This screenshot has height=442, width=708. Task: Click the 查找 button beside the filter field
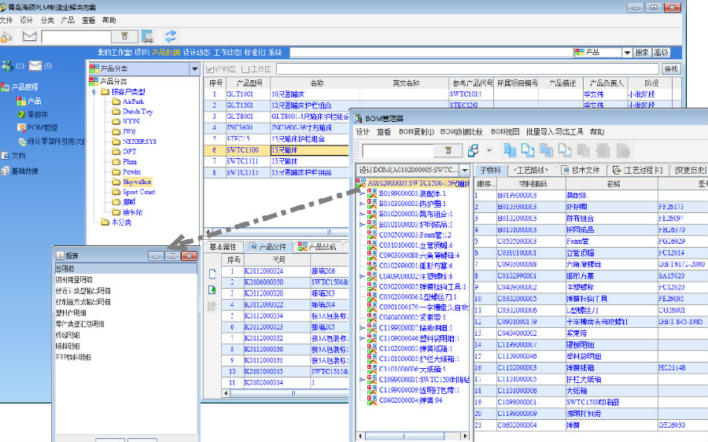(x=671, y=69)
